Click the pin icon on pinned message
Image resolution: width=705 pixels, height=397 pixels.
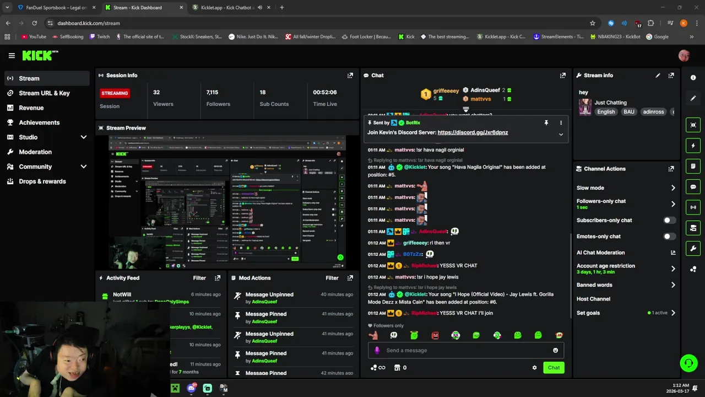click(x=546, y=123)
